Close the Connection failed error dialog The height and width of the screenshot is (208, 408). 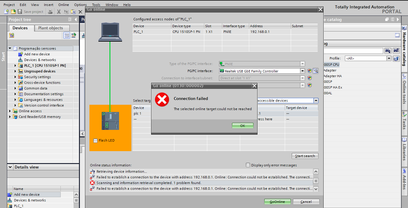pyautogui.click(x=254, y=86)
